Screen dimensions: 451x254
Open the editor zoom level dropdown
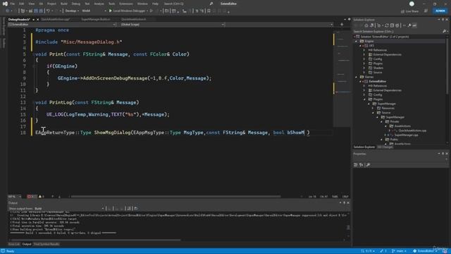click(x=15, y=197)
